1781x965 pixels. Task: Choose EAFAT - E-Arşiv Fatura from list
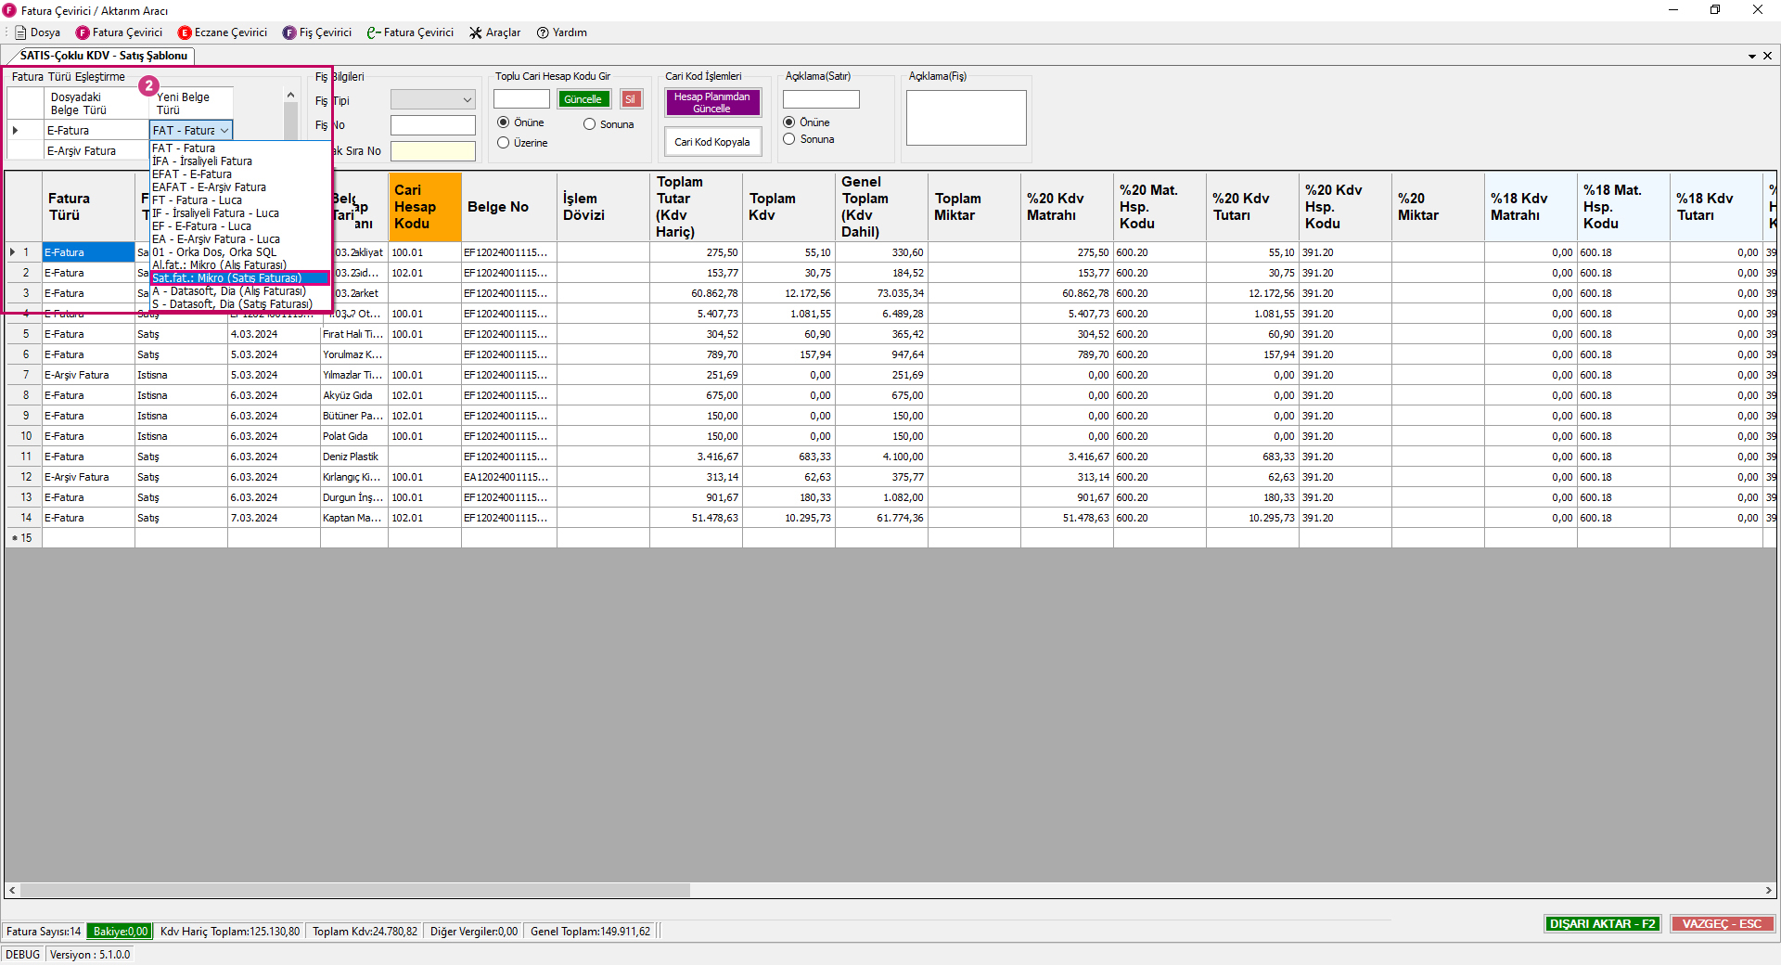click(209, 187)
